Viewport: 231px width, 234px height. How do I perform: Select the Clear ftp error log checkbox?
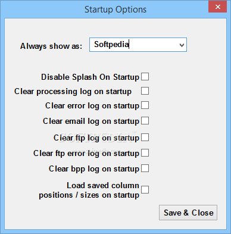tap(145, 153)
